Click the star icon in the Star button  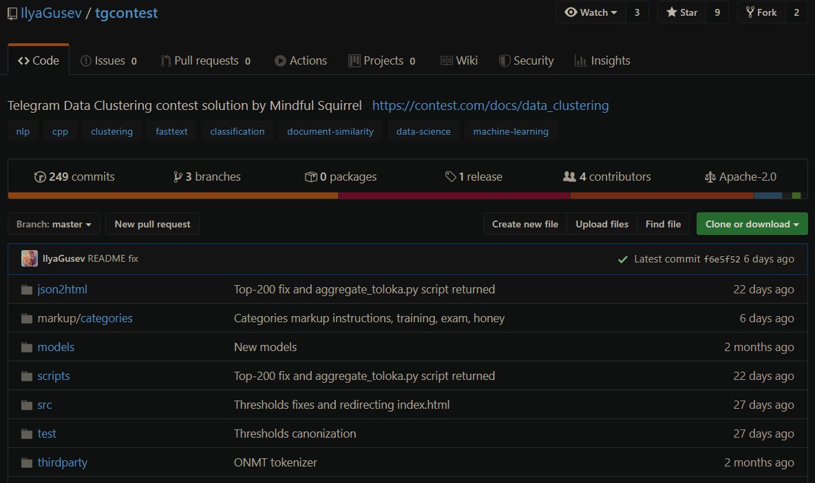point(672,12)
